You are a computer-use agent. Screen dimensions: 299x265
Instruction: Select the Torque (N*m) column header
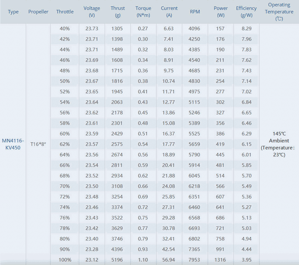pos(143,12)
